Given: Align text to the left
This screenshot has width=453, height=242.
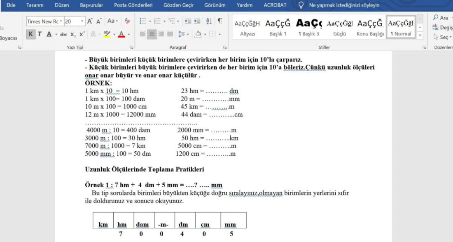Looking at the screenshot, I should point(143,34).
